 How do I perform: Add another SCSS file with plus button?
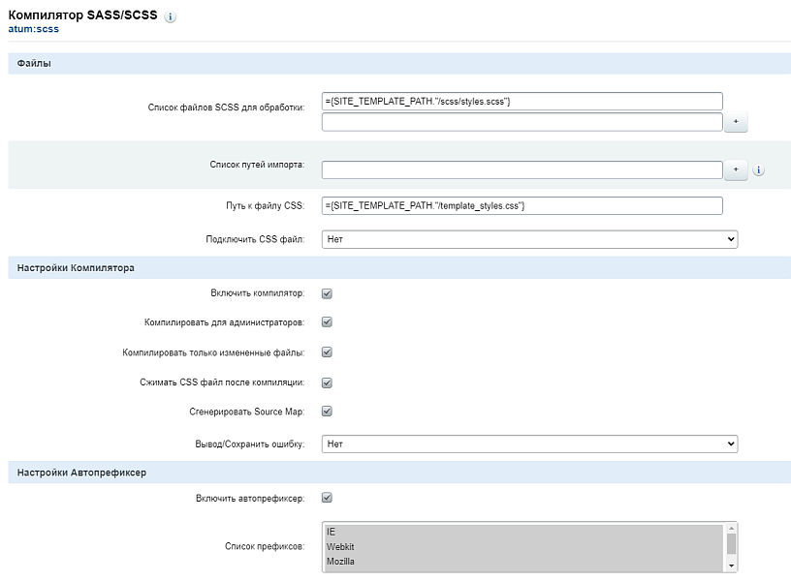pyautogui.click(x=735, y=122)
